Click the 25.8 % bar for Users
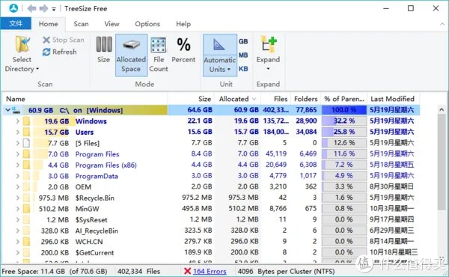The width and height of the screenshot is (449, 277). [x=344, y=132]
